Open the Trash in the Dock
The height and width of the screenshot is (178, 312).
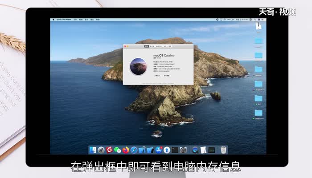(x=223, y=150)
